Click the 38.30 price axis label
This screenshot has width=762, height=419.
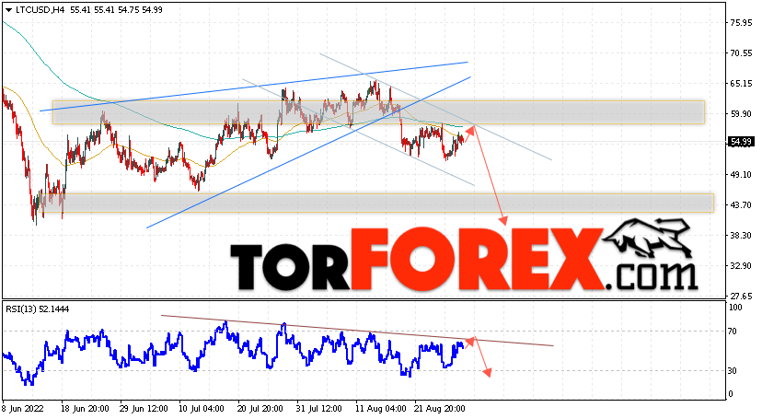[741, 235]
